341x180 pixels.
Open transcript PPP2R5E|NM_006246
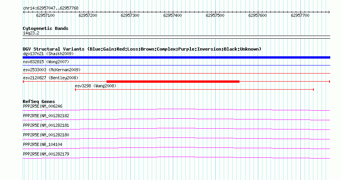[43, 106]
